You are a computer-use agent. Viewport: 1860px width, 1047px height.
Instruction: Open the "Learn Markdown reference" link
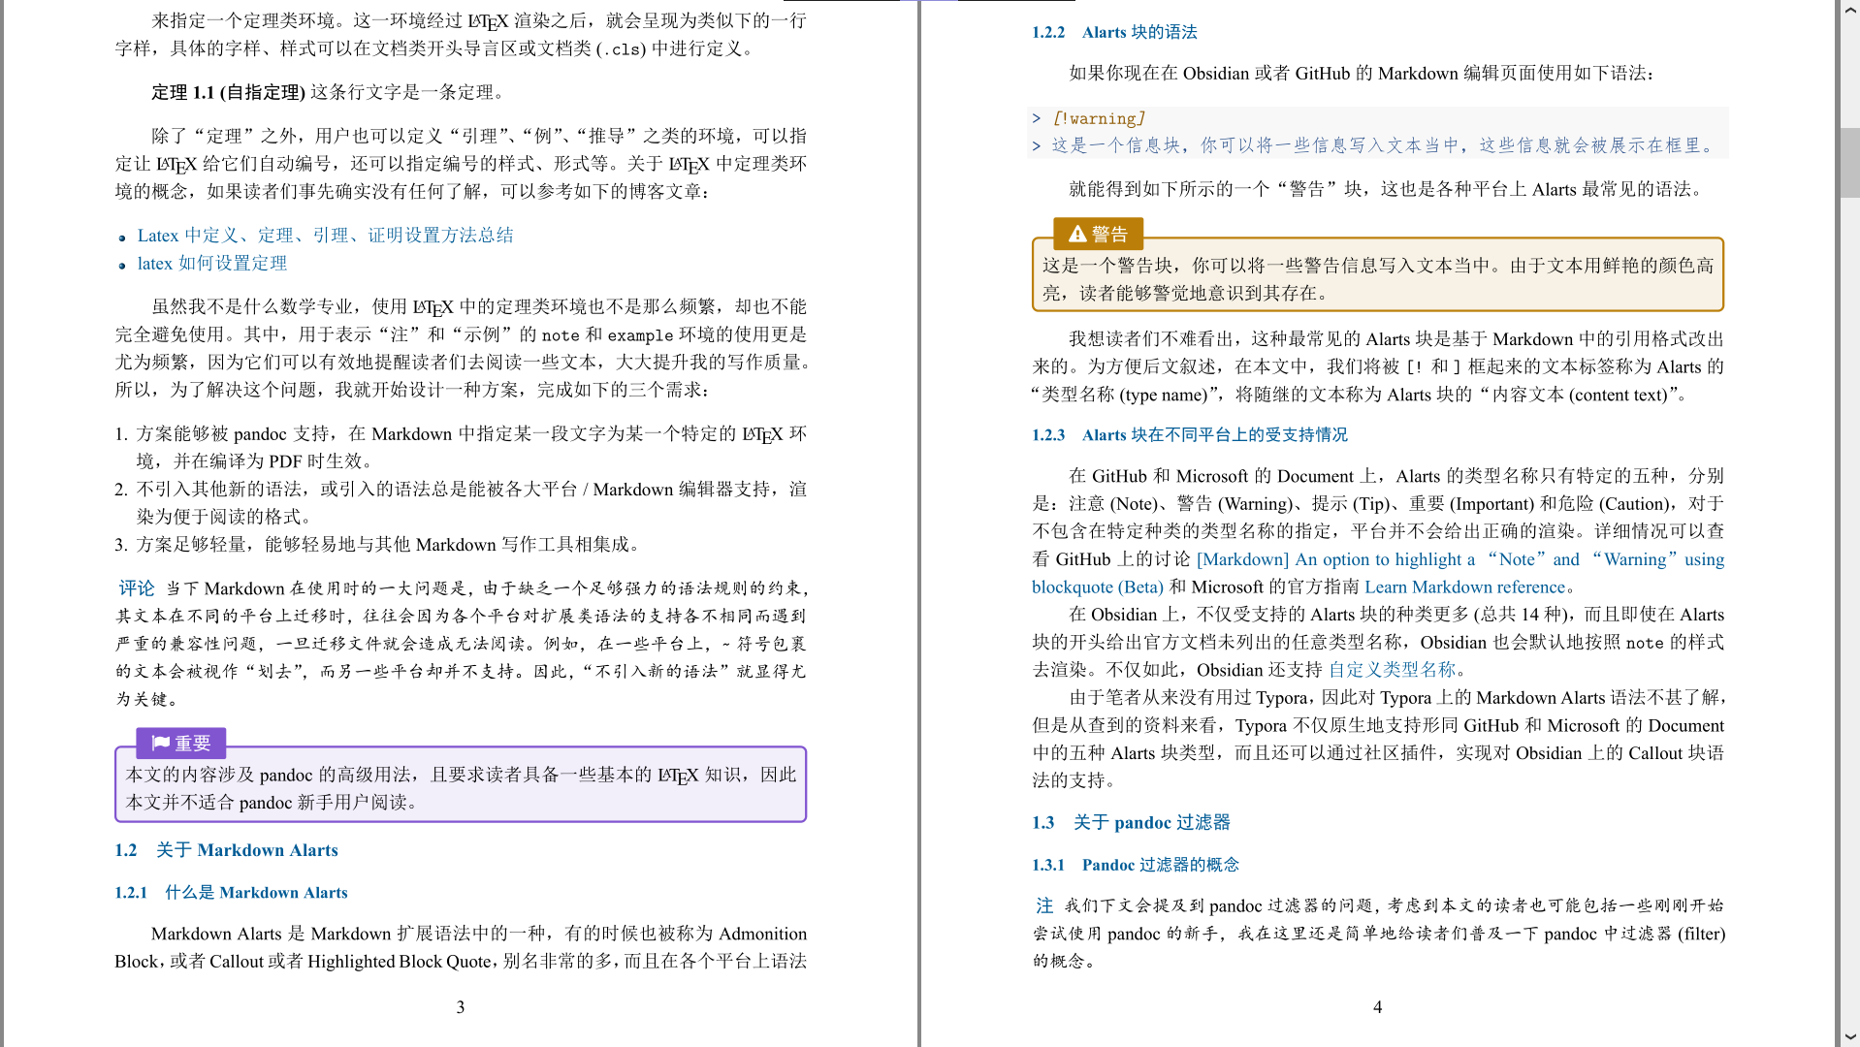[x=1464, y=587]
